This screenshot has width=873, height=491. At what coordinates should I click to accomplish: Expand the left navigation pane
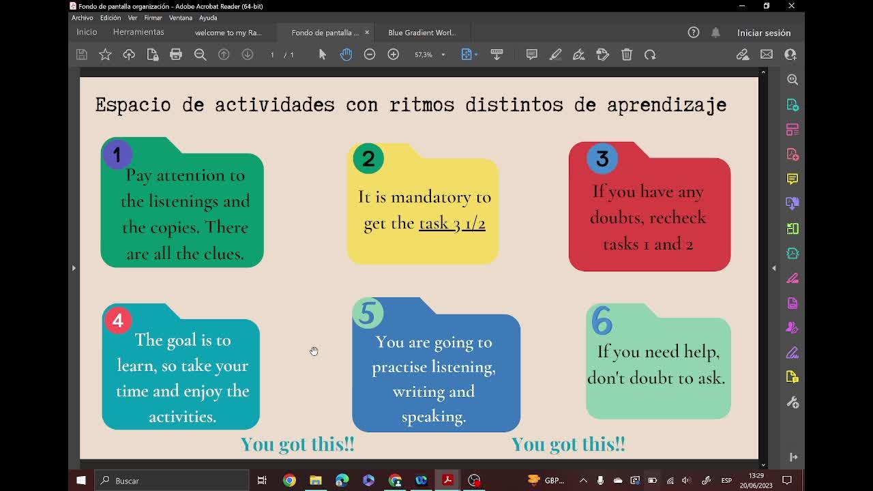(x=74, y=268)
